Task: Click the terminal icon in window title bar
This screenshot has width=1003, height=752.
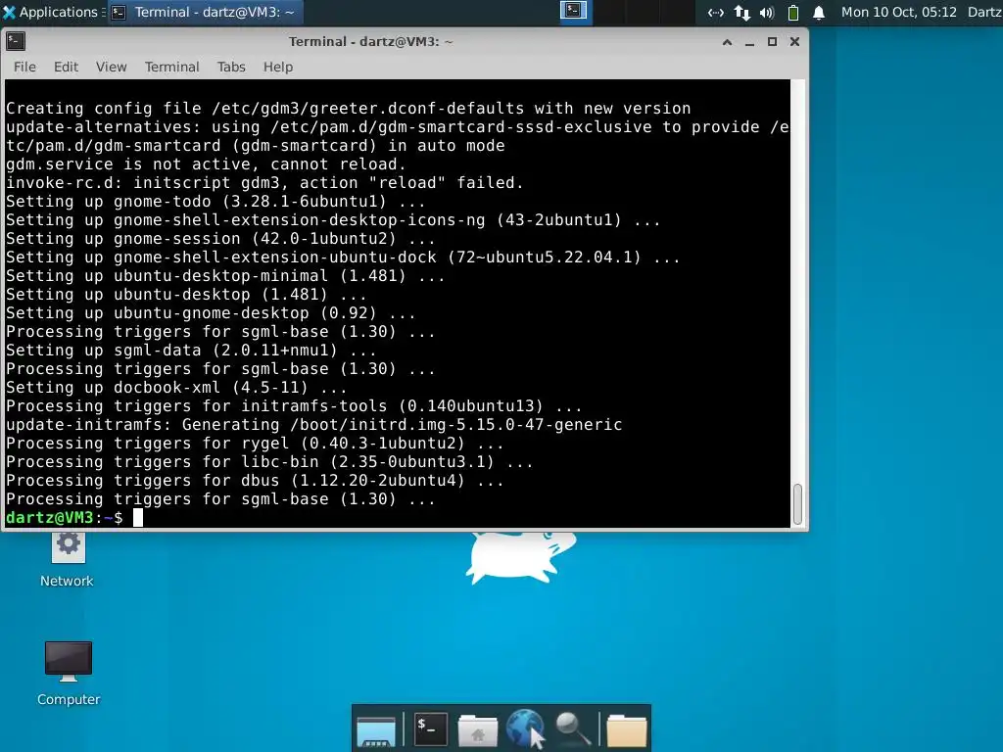Action: tap(16, 41)
